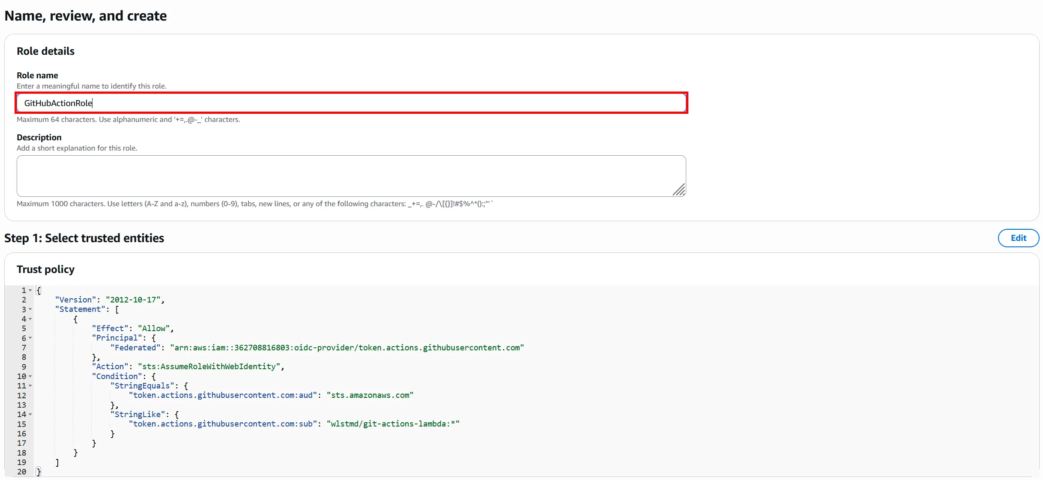This screenshot has height=480, width=1043.
Task: Click the "2012-10-17" version value
Action: pyautogui.click(x=133, y=300)
